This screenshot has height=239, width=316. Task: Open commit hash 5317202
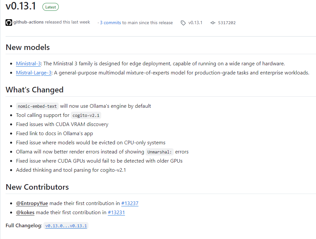227,23
